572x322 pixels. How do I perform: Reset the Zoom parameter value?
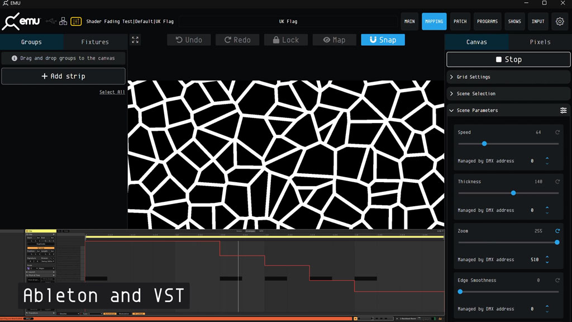point(557,231)
